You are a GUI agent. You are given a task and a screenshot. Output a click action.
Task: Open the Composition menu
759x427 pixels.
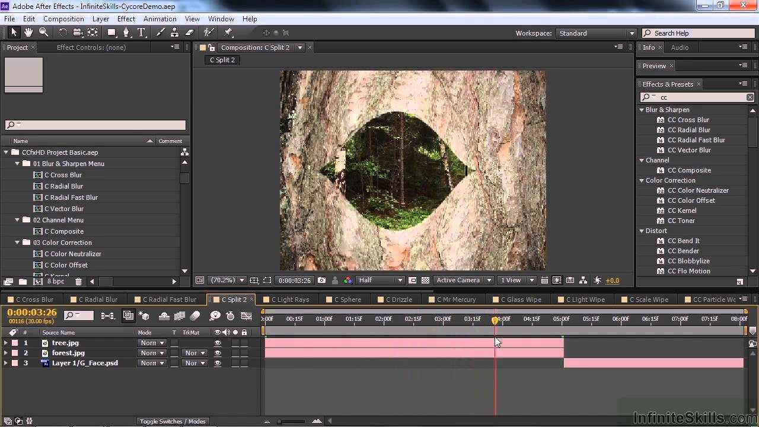point(63,19)
